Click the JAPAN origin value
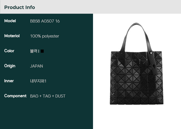Image resolution: width=181 pixels, height=129 pixels. 36,66
